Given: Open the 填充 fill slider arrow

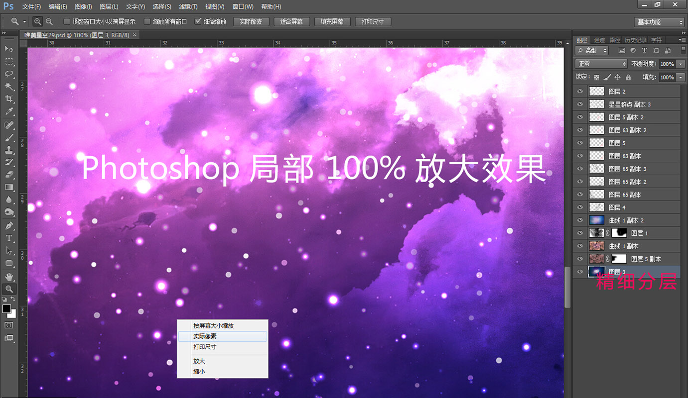Looking at the screenshot, I should point(681,77).
